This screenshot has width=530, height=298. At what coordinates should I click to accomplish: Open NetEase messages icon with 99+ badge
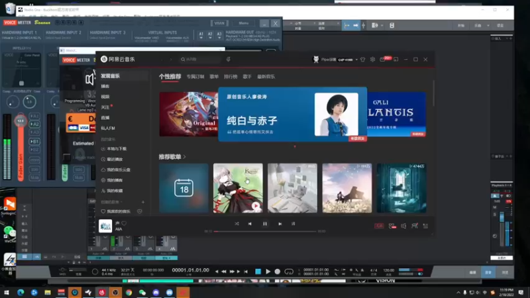coord(383,60)
